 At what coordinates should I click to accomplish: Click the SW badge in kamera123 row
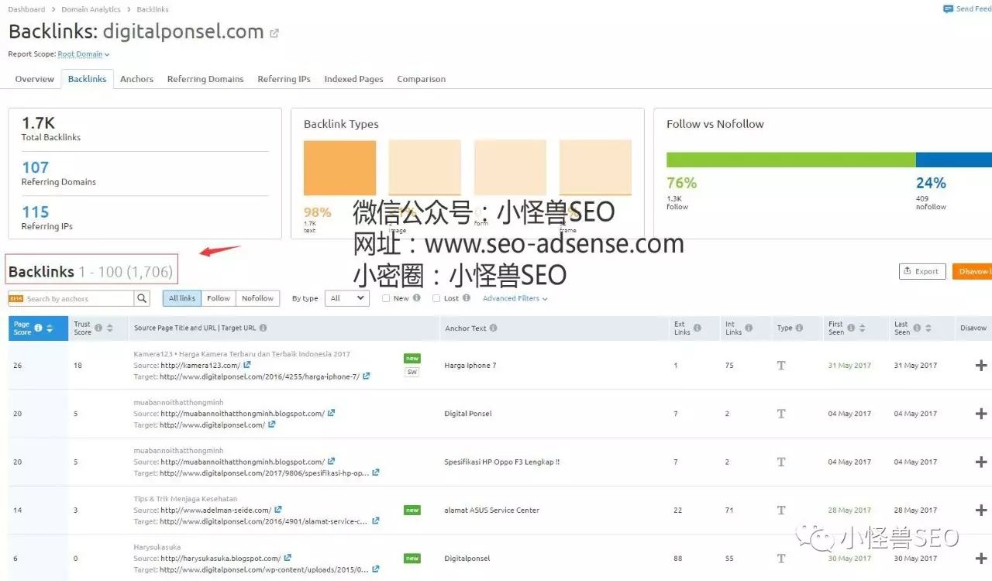(412, 372)
